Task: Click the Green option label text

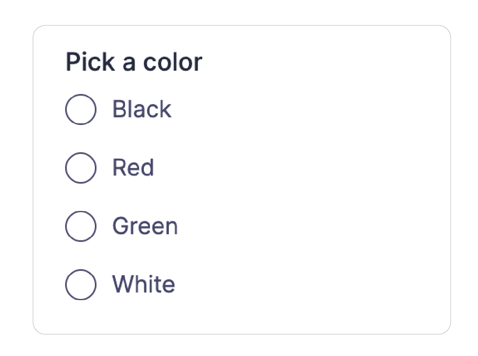Action: coord(145,225)
